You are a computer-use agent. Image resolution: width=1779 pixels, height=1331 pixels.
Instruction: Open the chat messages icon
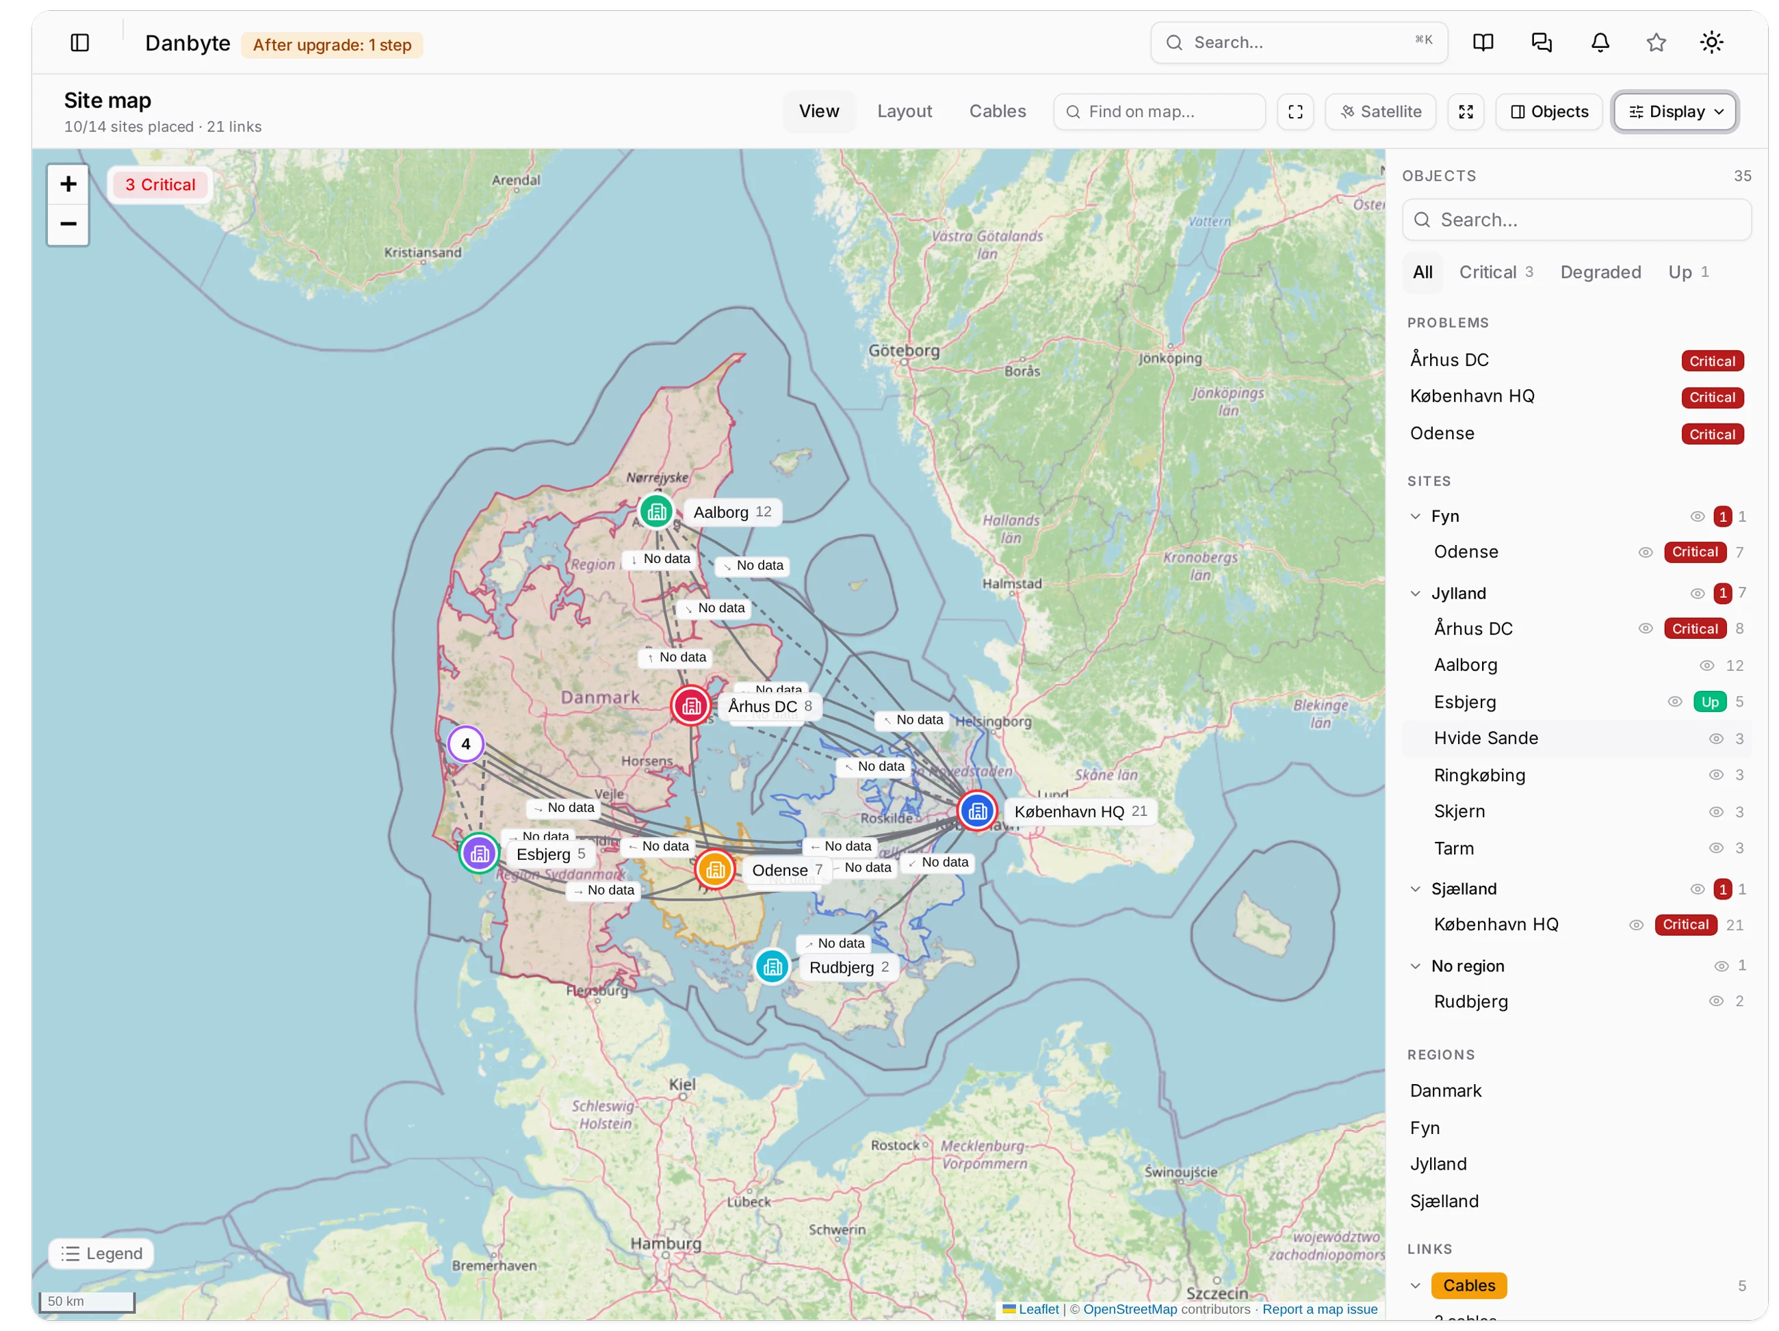(x=1542, y=42)
